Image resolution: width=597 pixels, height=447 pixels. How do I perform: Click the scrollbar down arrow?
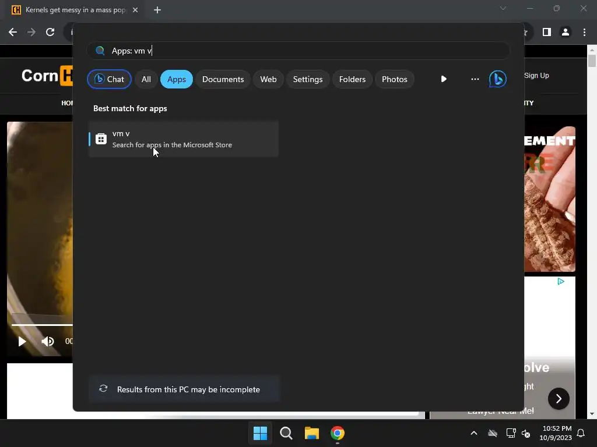pyautogui.click(x=592, y=414)
